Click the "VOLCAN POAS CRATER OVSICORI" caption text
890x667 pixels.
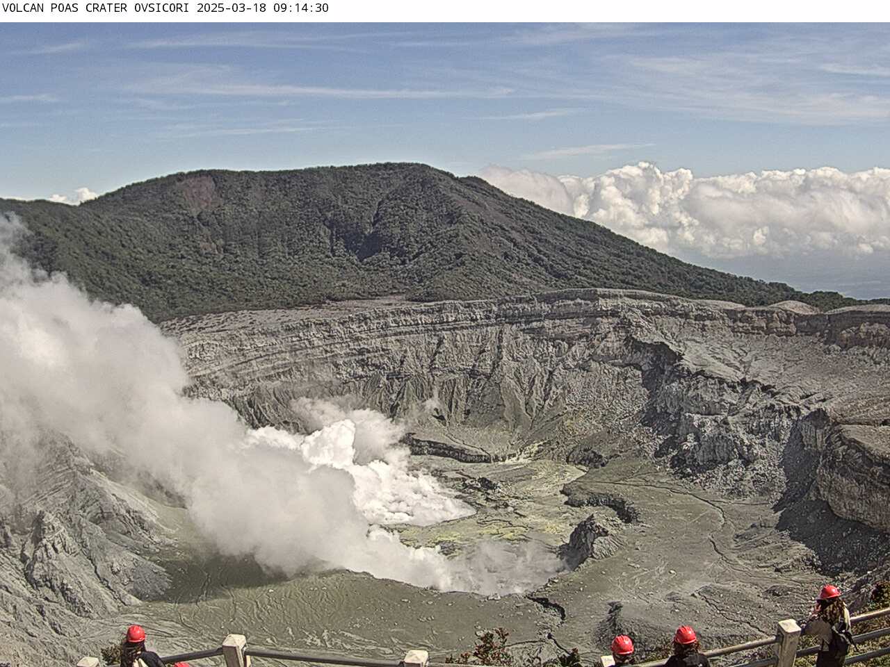pos(97,8)
